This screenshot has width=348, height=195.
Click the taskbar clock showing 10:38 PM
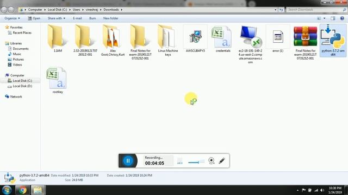[x=335, y=190]
